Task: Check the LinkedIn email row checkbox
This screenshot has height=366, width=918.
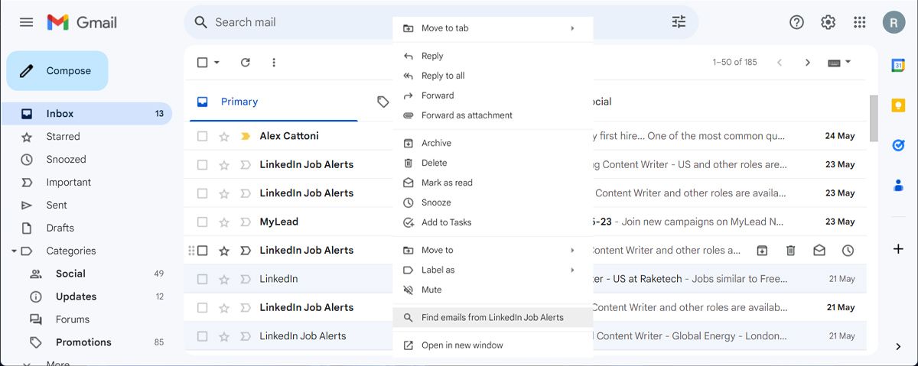Action: [x=203, y=279]
